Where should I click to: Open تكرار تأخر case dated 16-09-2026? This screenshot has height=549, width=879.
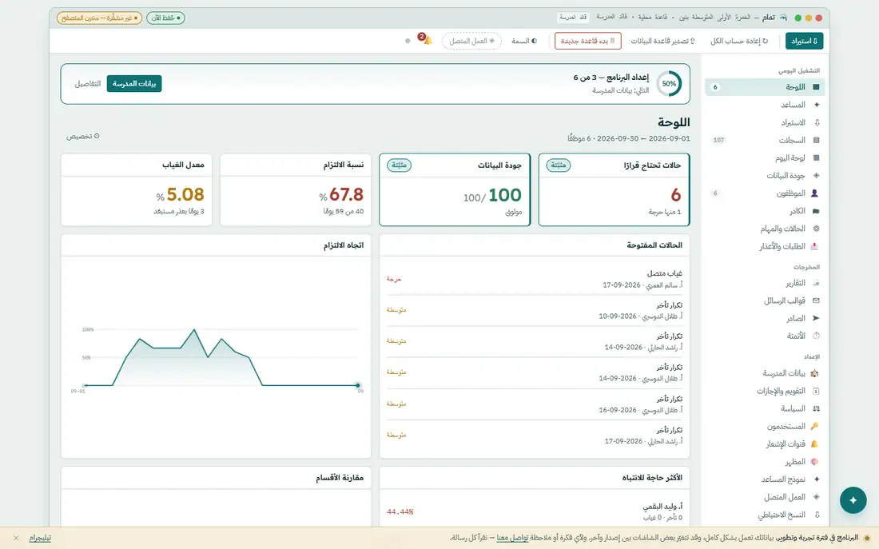tap(535, 404)
